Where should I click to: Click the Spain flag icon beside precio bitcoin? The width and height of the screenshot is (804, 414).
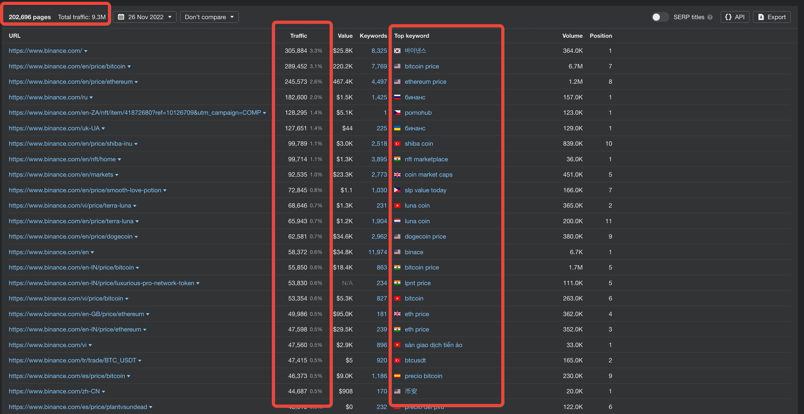pos(397,376)
